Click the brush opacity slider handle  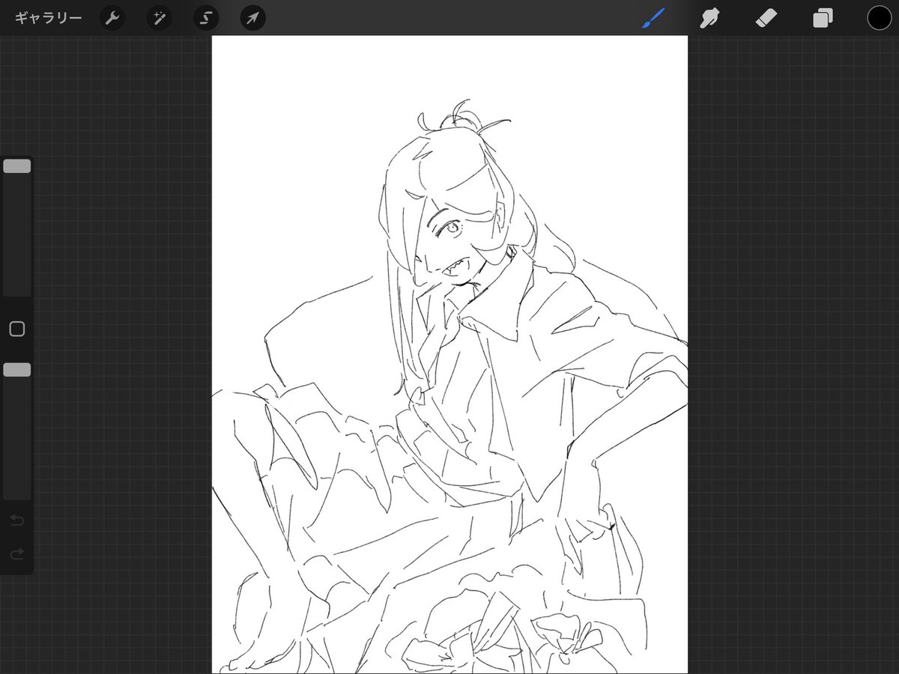(x=17, y=370)
